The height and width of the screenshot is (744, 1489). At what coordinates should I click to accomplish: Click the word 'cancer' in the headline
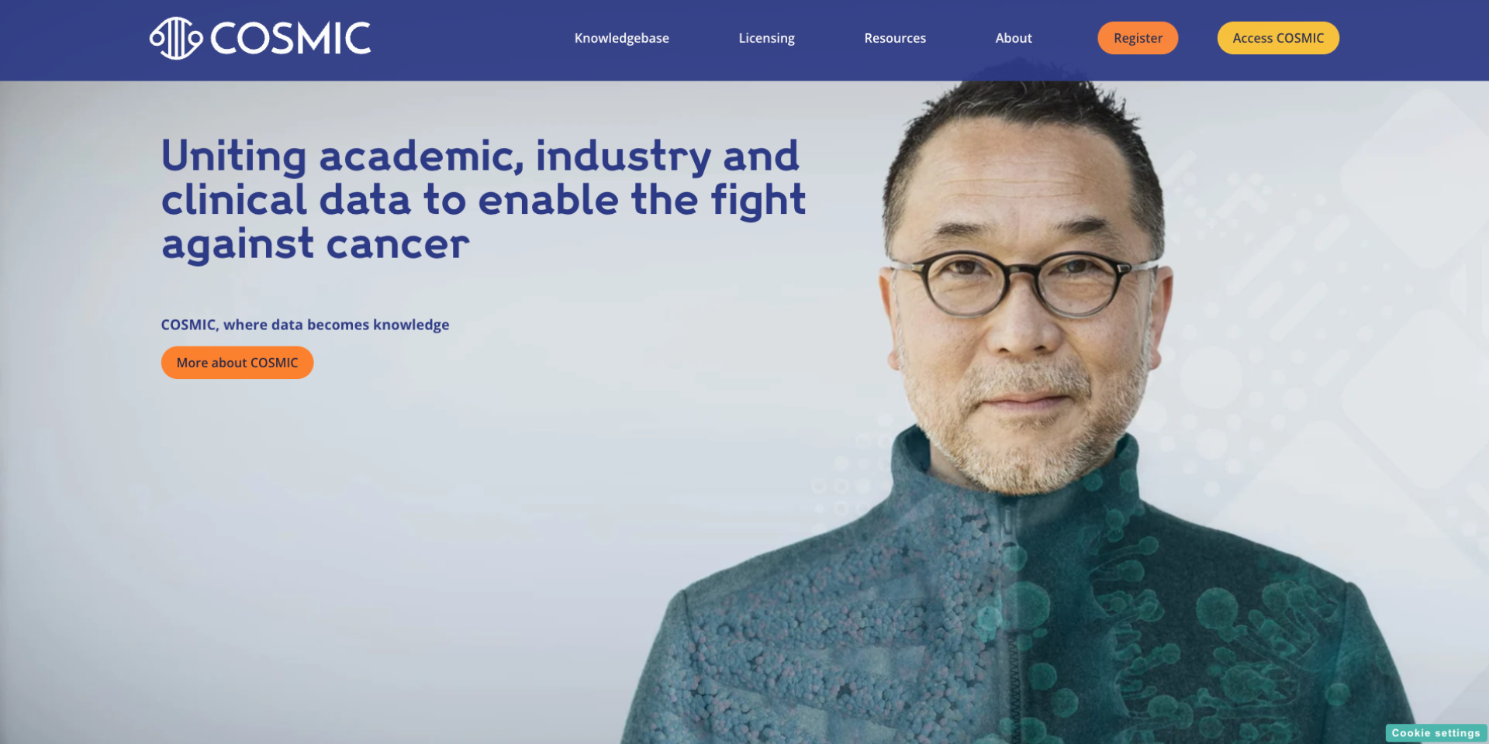tap(398, 244)
